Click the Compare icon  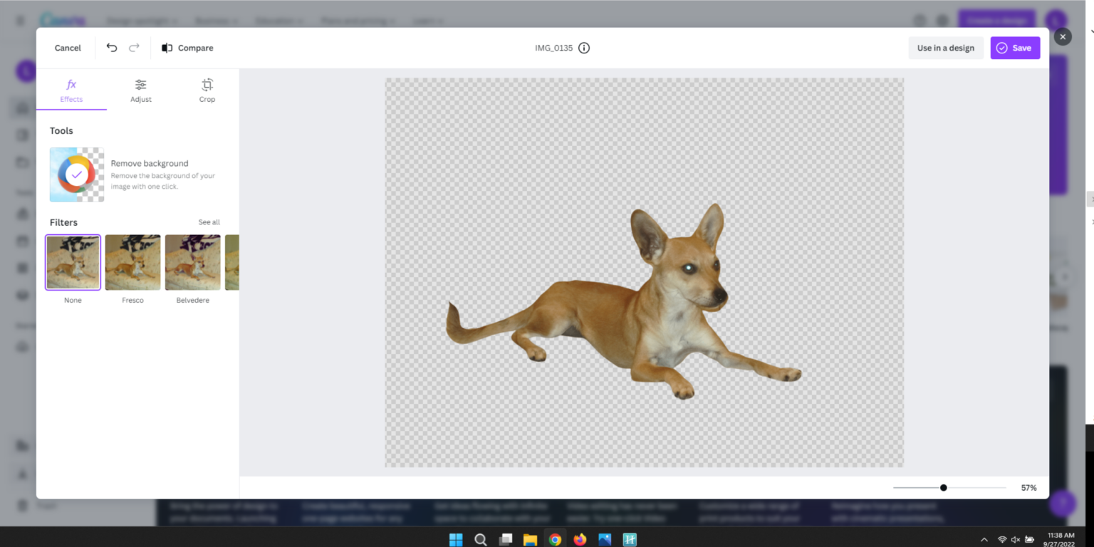coord(167,48)
